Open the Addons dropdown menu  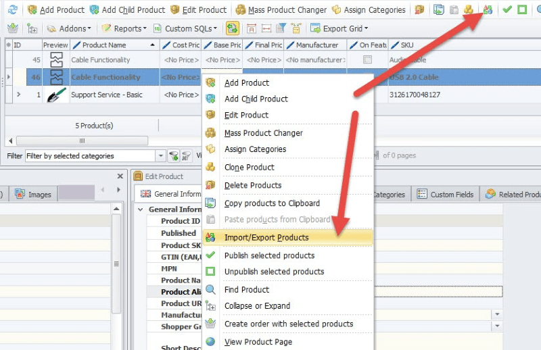pyautogui.click(x=68, y=28)
